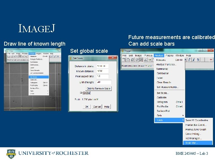215x161 pixels.
Task: Choose Clear Results in large Analyze menu
Action: pyautogui.click(x=170, y=82)
